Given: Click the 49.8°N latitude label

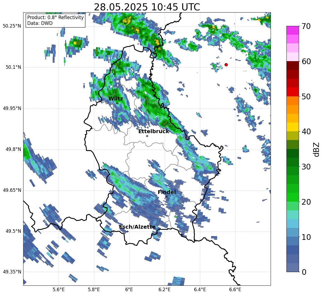Looking at the screenshot, I should tap(13, 149).
